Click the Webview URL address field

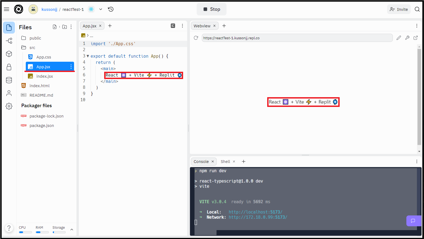click(x=297, y=38)
